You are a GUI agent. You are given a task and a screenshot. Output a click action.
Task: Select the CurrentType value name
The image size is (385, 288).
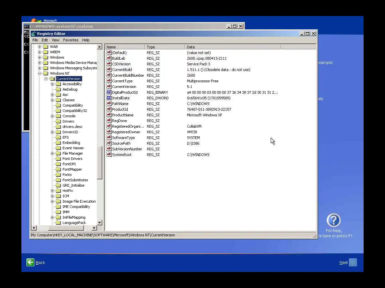tap(122, 81)
